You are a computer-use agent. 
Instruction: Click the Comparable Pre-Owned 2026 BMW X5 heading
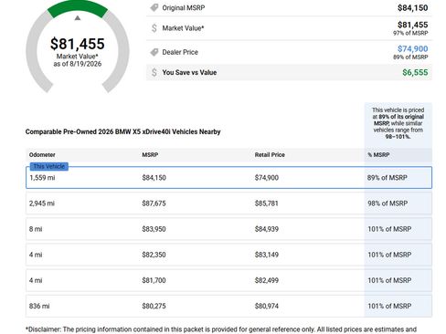tap(122, 131)
